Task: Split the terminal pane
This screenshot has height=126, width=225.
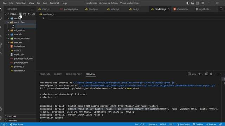Action: click(207, 74)
